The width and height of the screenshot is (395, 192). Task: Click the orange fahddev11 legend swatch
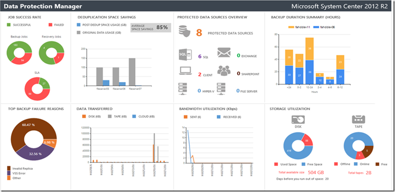[x=291, y=27]
